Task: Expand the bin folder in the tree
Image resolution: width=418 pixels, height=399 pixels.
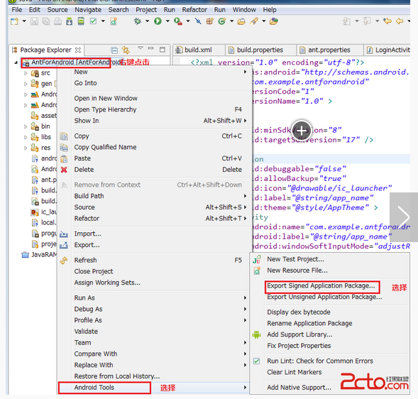Action: [x=26, y=126]
